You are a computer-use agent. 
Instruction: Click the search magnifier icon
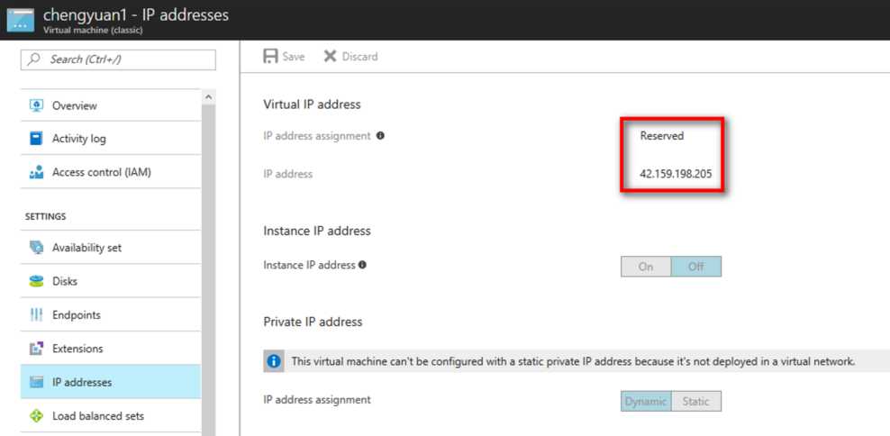click(x=34, y=59)
